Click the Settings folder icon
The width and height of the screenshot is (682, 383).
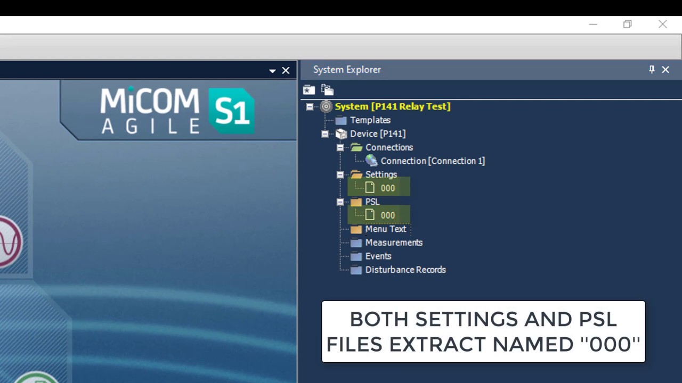point(356,174)
